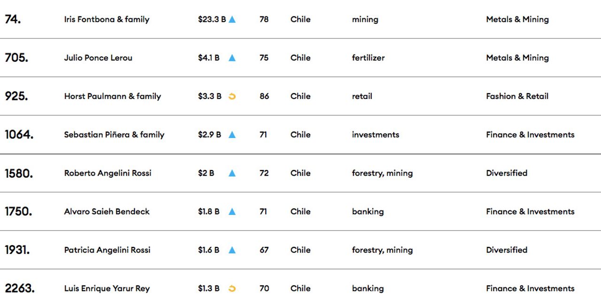Click the up triangle beside $1.6 B
This screenshot has height=307, width=601.
pyautogui.click(x=232, y=251)
